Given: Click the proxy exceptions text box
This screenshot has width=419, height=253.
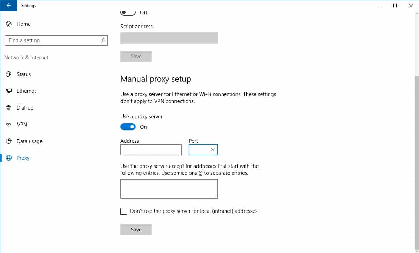Looking at the screenshot, I should 169,188.
